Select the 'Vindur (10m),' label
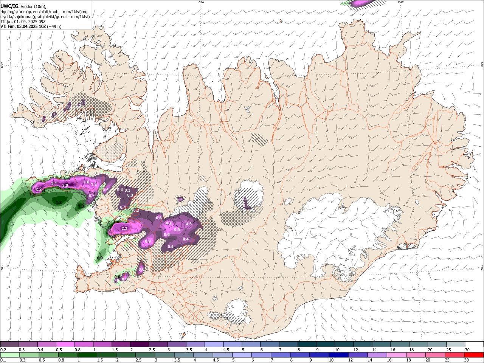Viewport: 484px width, 363px height. pos(33,6)
